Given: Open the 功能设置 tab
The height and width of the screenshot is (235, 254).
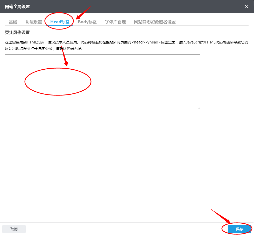Looking at the screenshot, I should pos(33,22).
